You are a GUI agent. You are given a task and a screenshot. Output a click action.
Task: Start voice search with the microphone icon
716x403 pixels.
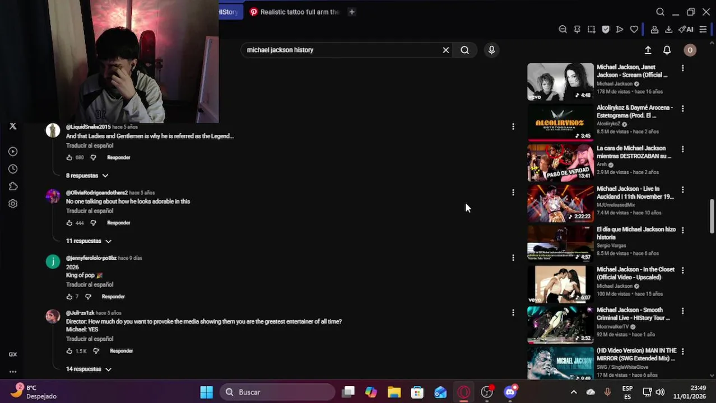point(491,50)
